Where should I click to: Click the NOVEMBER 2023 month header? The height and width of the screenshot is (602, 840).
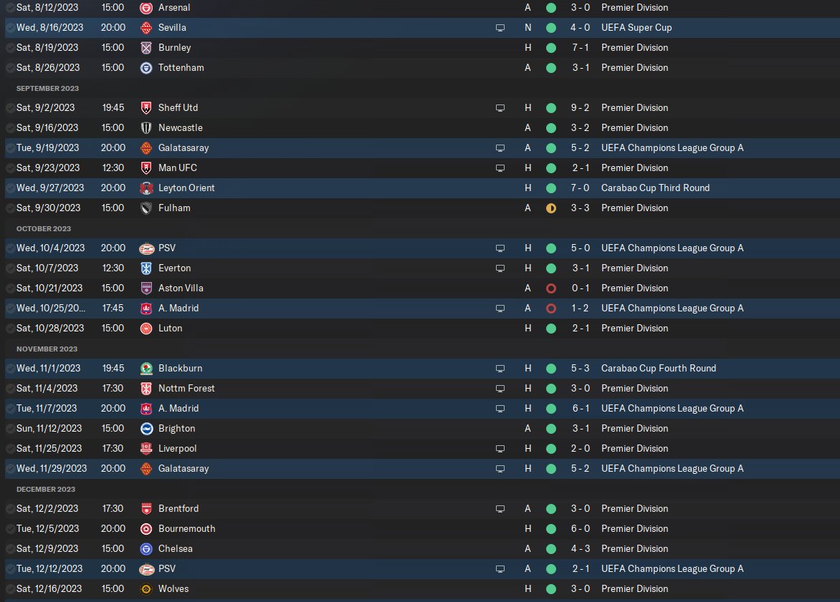(47, 349)
